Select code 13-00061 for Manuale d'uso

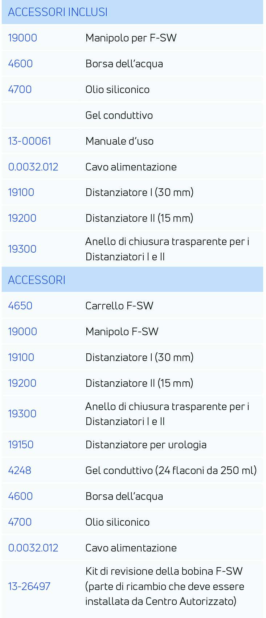[x=30, y=141]
